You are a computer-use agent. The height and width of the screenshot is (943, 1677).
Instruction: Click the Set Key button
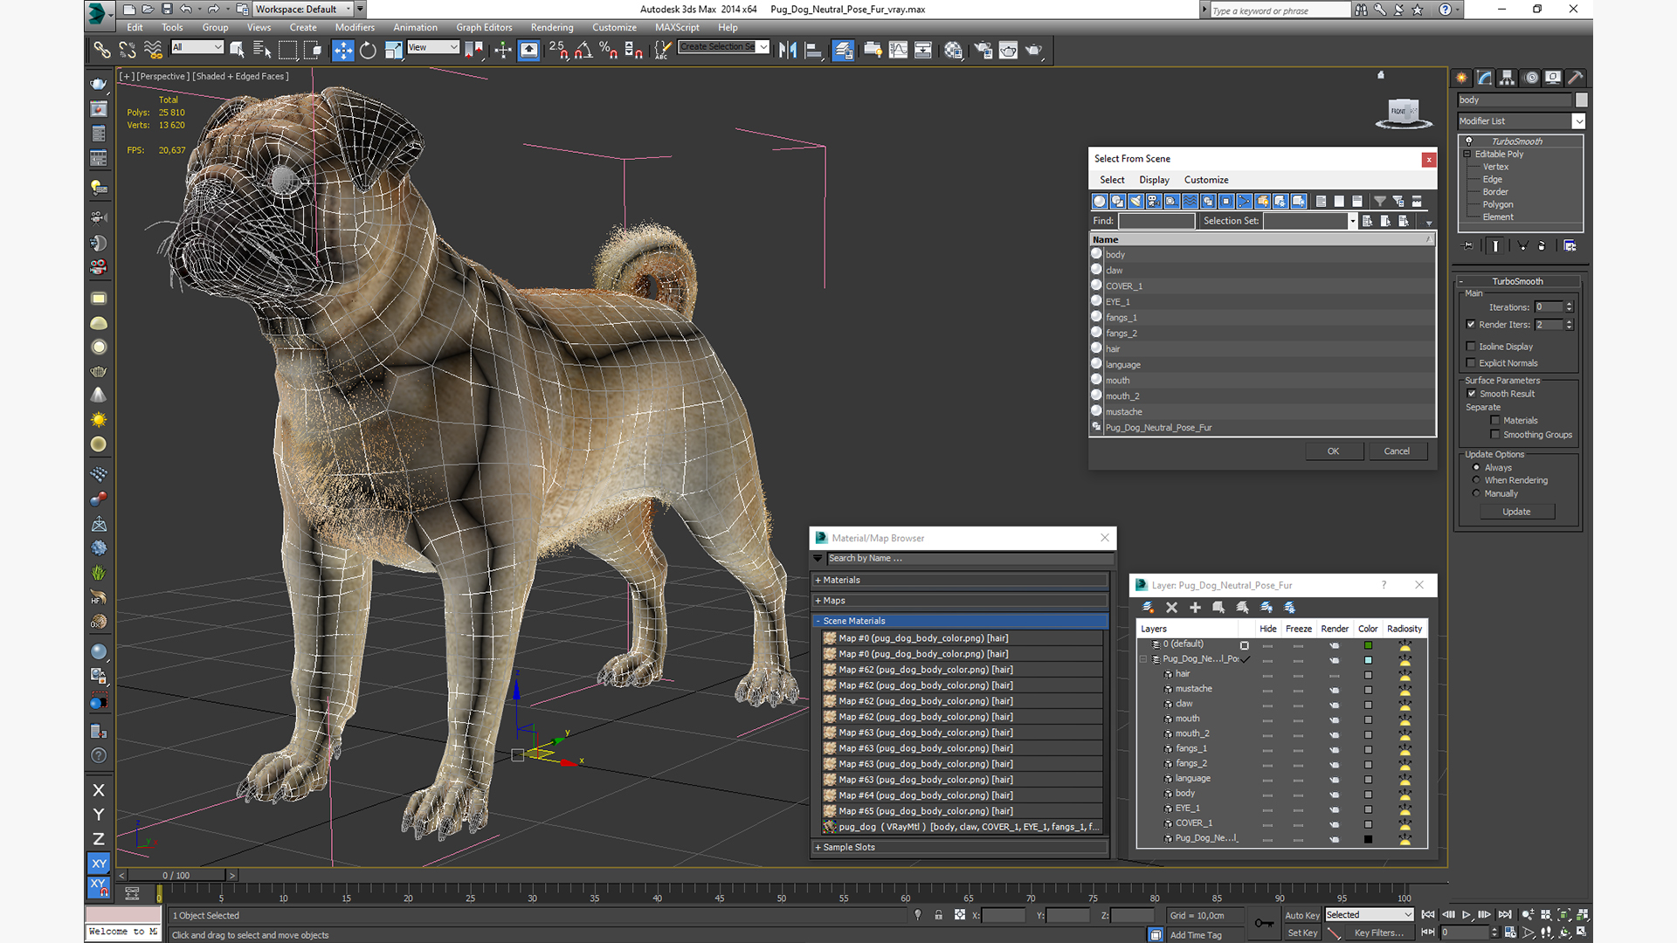click(x=1302, y=933)
